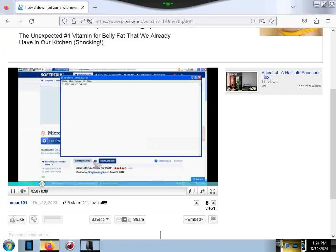Click the scrollbar down arrow

333,236
